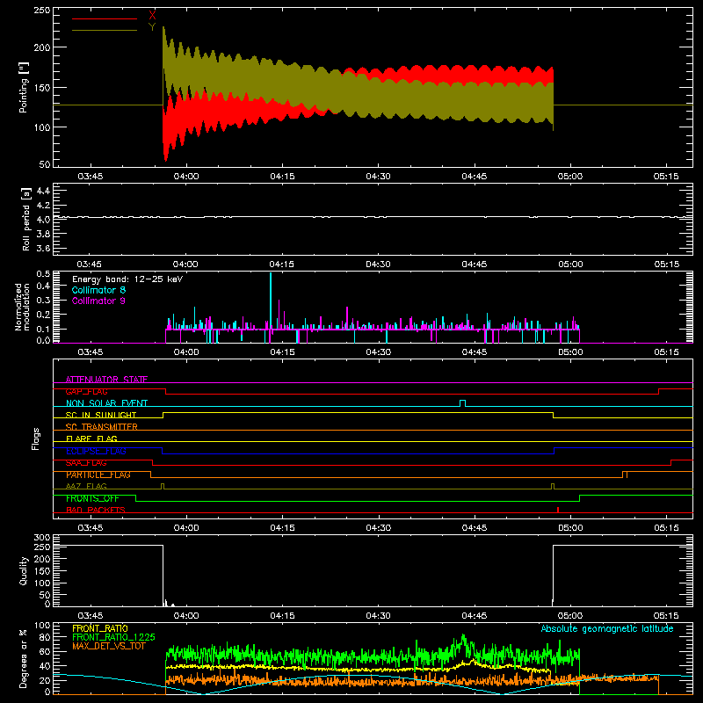This screenshot has height=703, width=703.
Task: Click the magenta 'Collimator 9' legend label
Action: (98, 301)
